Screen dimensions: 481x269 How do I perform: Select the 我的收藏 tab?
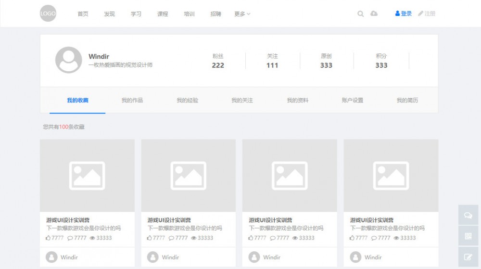[77, 100]
